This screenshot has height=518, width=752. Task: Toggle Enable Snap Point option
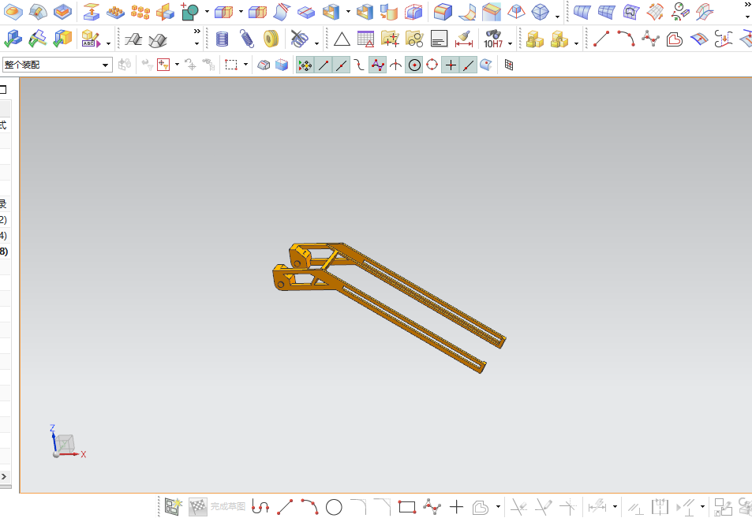305,65
